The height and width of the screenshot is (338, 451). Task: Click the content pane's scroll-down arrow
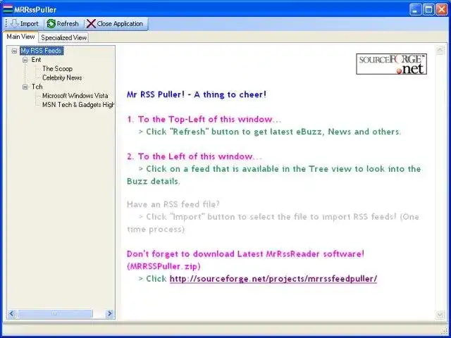(440, 315)
